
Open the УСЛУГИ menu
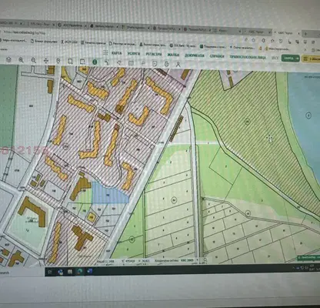tap(133, 54)
